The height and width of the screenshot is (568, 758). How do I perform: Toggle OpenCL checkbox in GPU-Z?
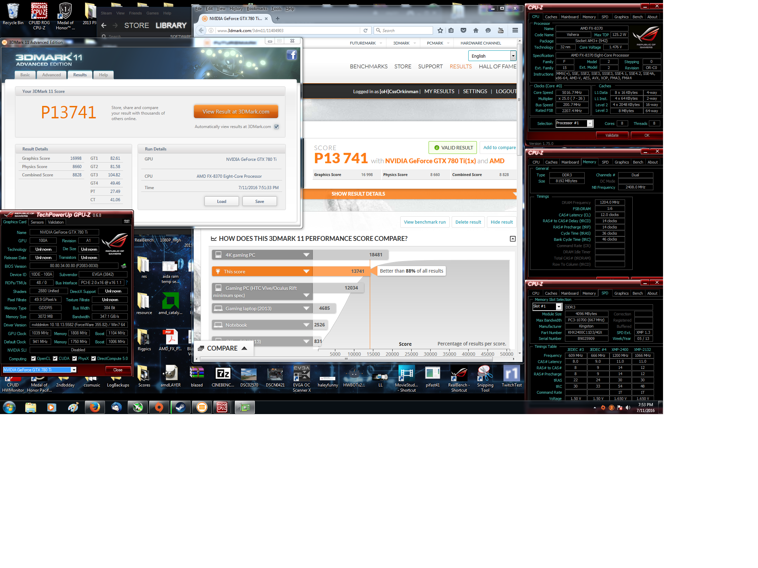(33, 358)
